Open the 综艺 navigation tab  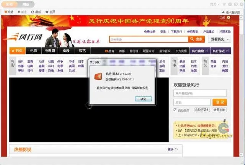(82, 51)
